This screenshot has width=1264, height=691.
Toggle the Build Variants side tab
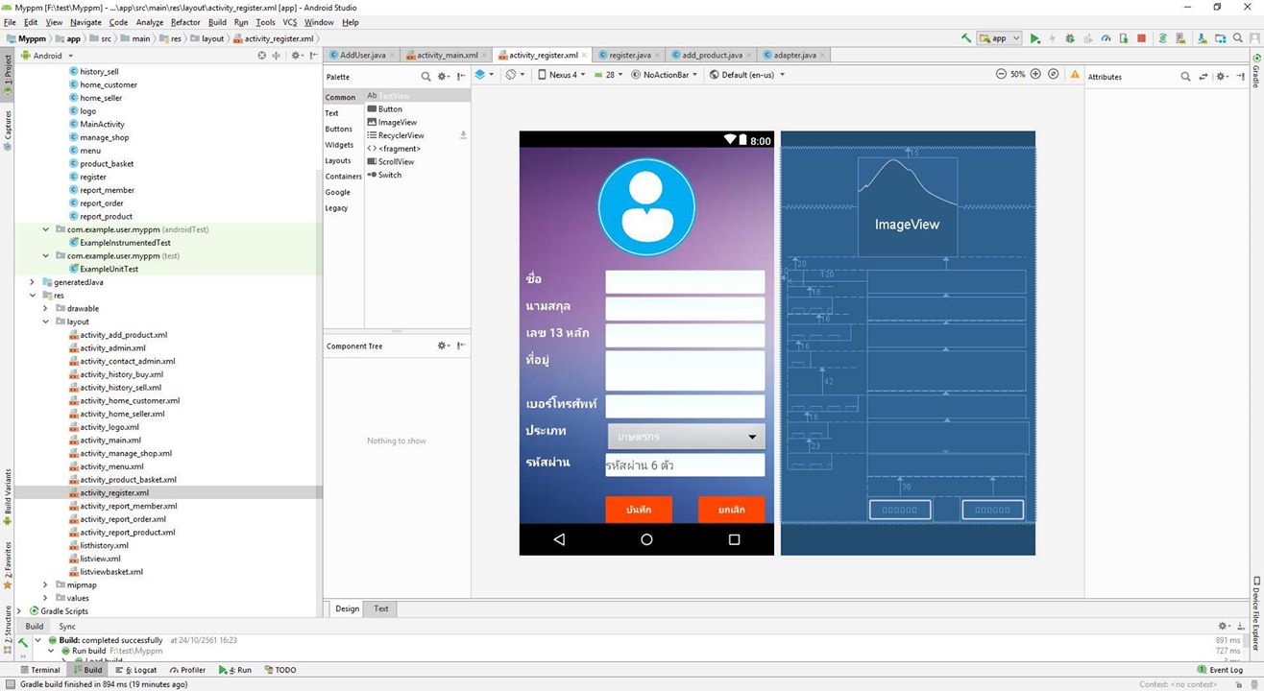(8, 496)
